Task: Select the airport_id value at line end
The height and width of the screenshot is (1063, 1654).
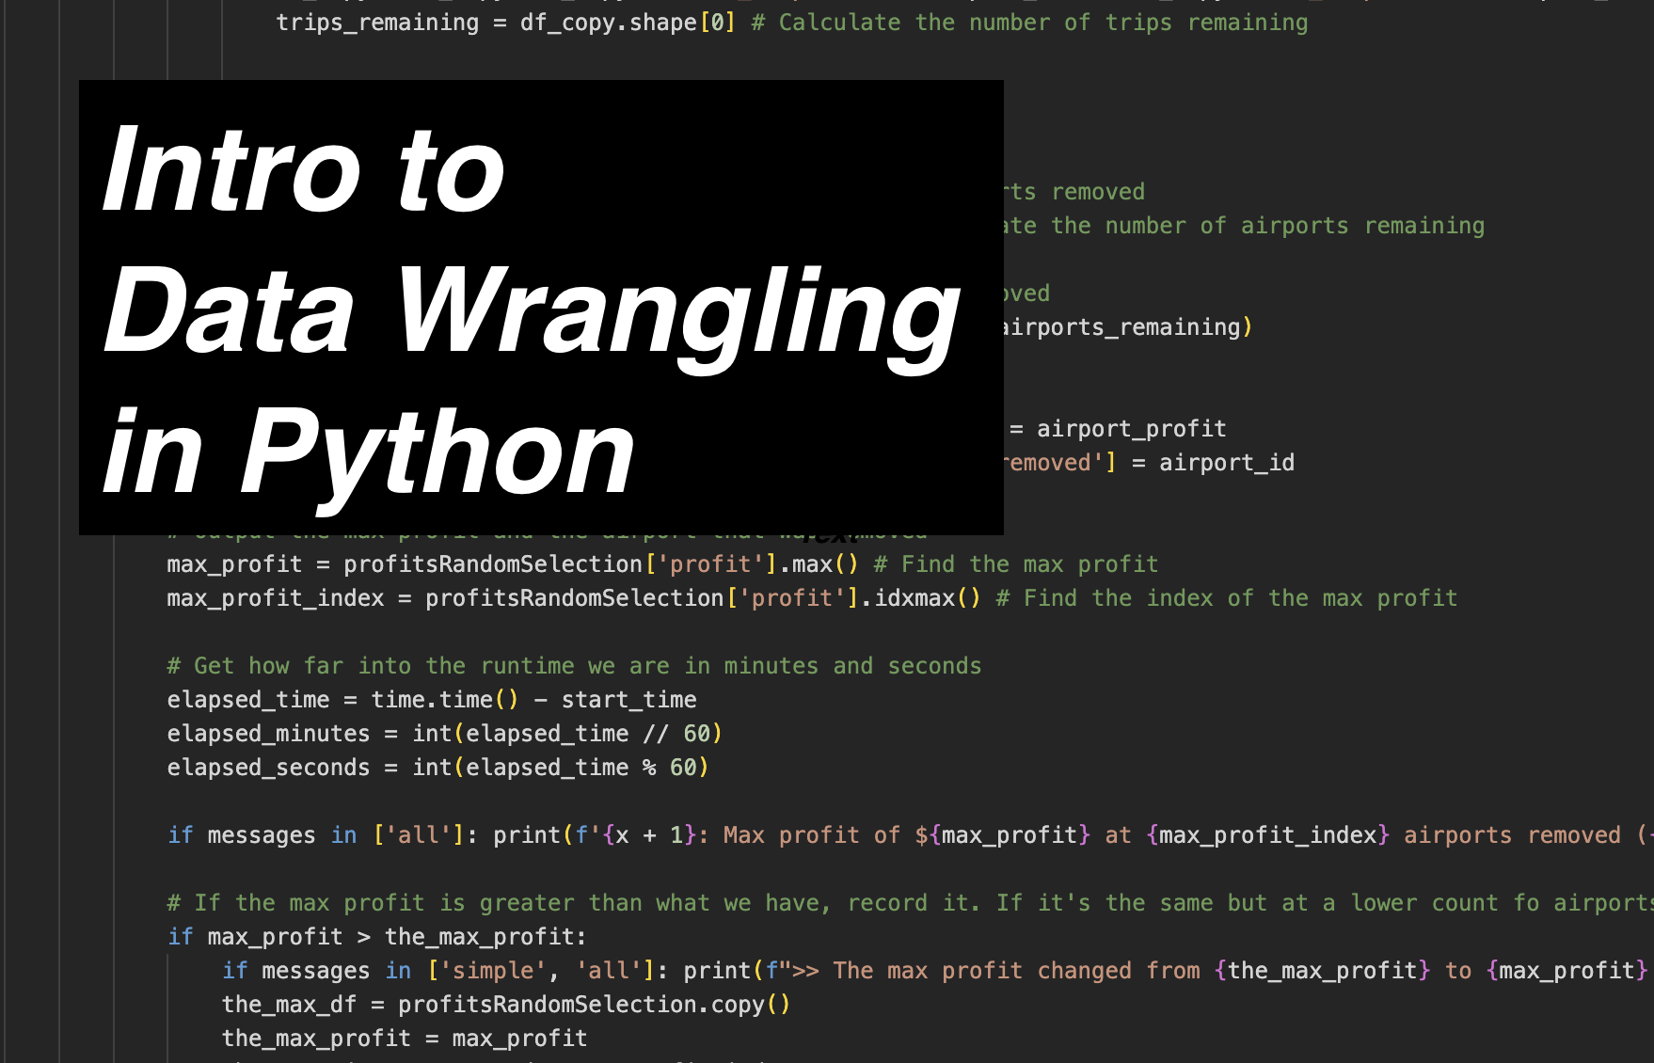Action: click(x=1226, y=463)
